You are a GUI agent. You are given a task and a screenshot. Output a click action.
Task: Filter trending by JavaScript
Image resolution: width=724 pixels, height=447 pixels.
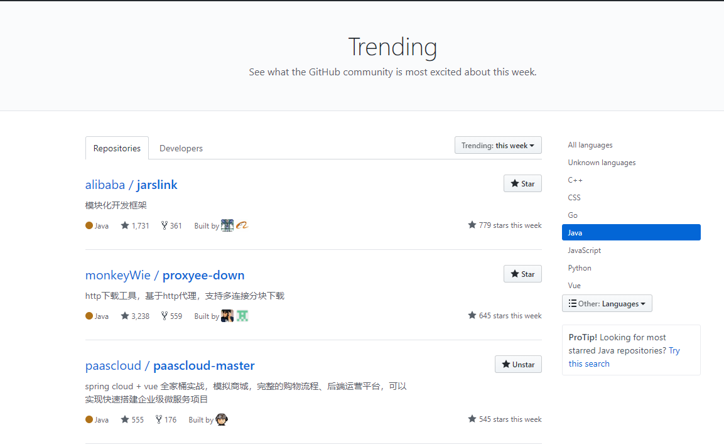585,250
